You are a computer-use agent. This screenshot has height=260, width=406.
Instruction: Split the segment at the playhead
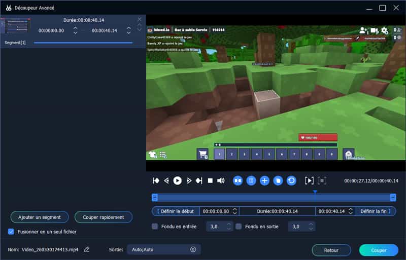[238, 180]
